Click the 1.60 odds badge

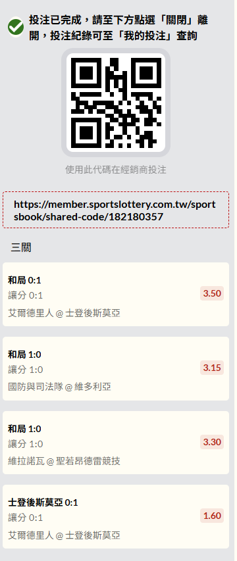coord(212,516)
